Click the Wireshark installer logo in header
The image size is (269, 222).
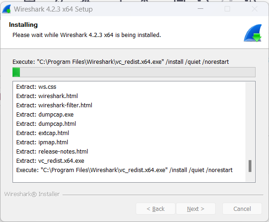[253, 33]
